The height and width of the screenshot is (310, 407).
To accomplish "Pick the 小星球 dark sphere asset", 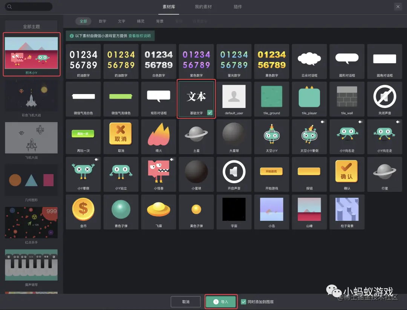I will (196, 174).
